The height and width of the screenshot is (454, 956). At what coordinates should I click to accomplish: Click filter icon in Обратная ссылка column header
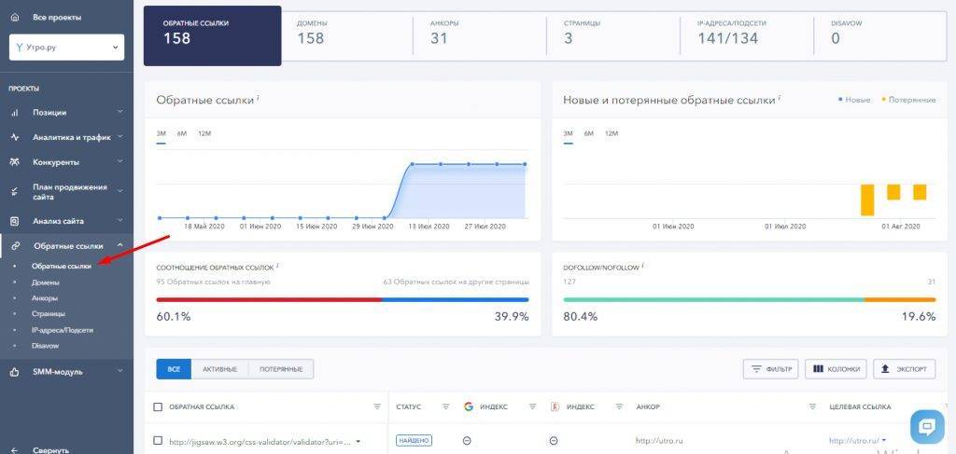pos(377,407)
